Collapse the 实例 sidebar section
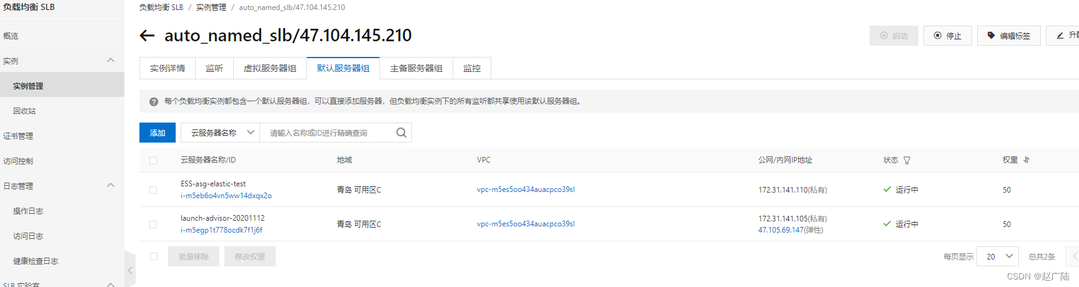Viewport: 1079px width, 287px height. (x=111, y=61)
